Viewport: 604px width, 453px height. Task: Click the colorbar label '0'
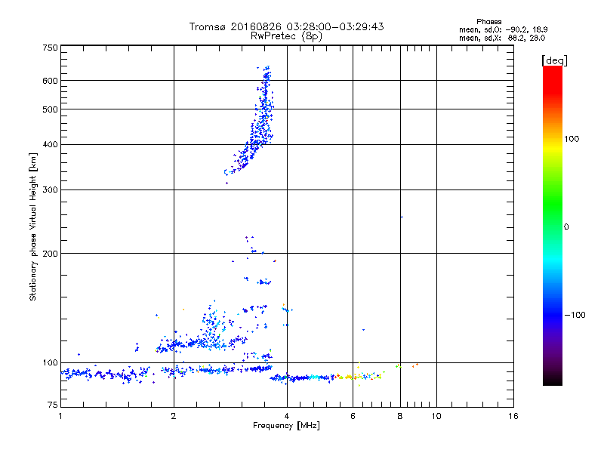point(566,227)
